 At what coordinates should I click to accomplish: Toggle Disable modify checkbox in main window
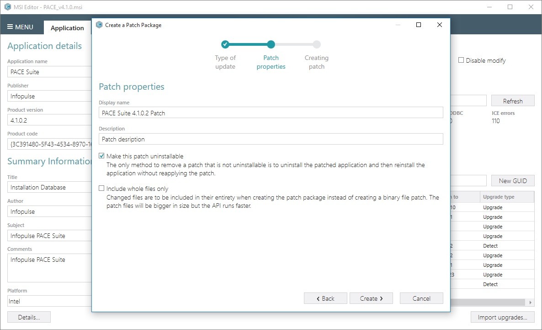(x=461, y=60)
